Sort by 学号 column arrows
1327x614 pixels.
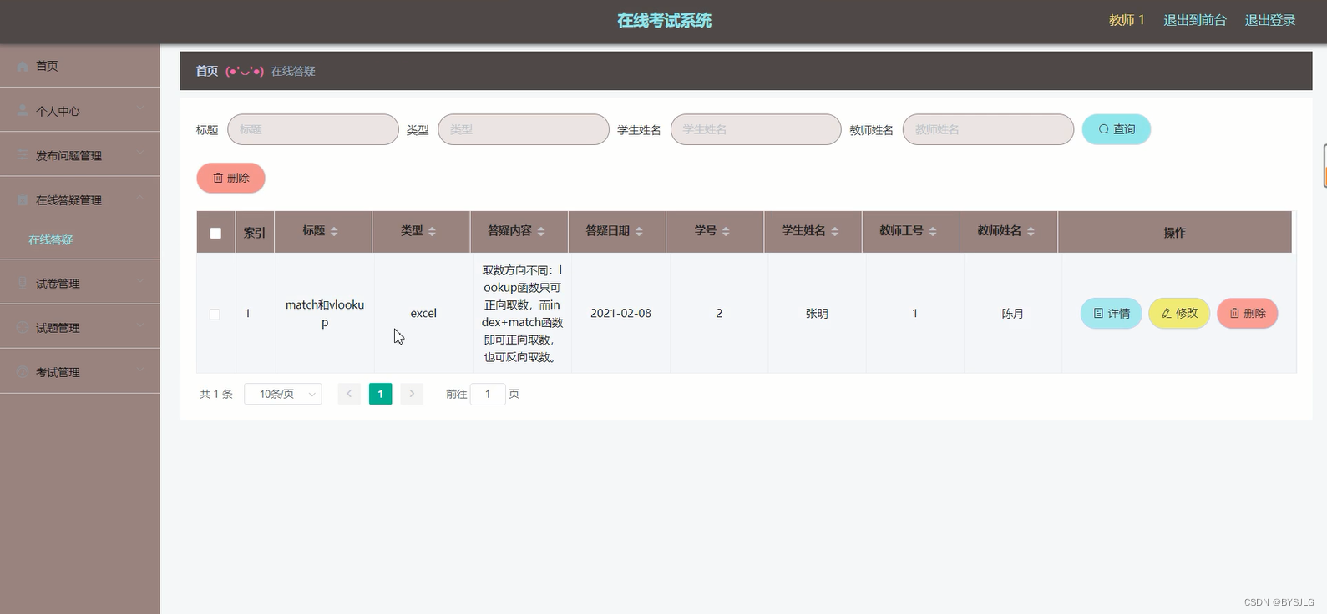coord(726,231)
